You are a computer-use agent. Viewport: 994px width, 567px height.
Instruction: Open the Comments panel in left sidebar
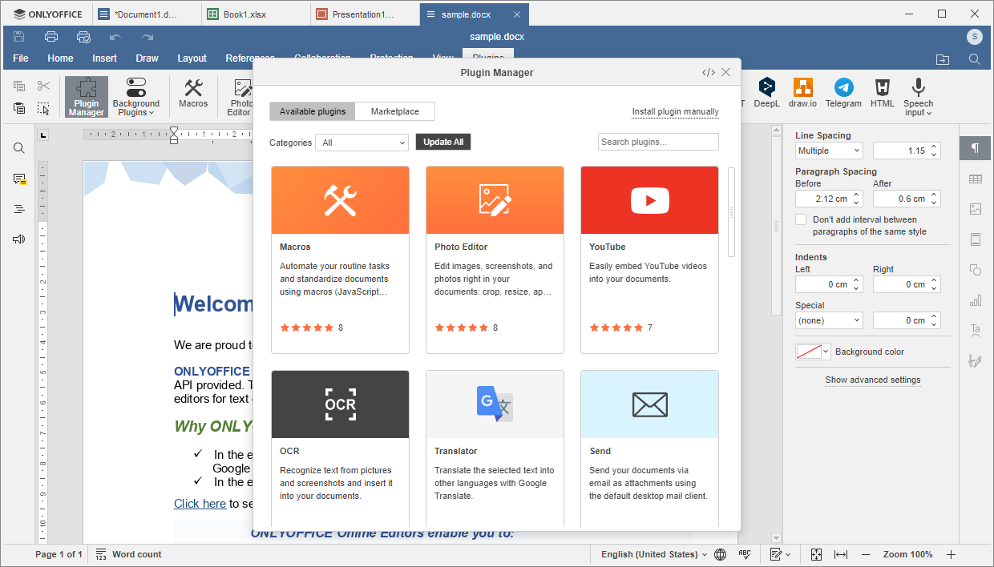click(x=19, y=179)
